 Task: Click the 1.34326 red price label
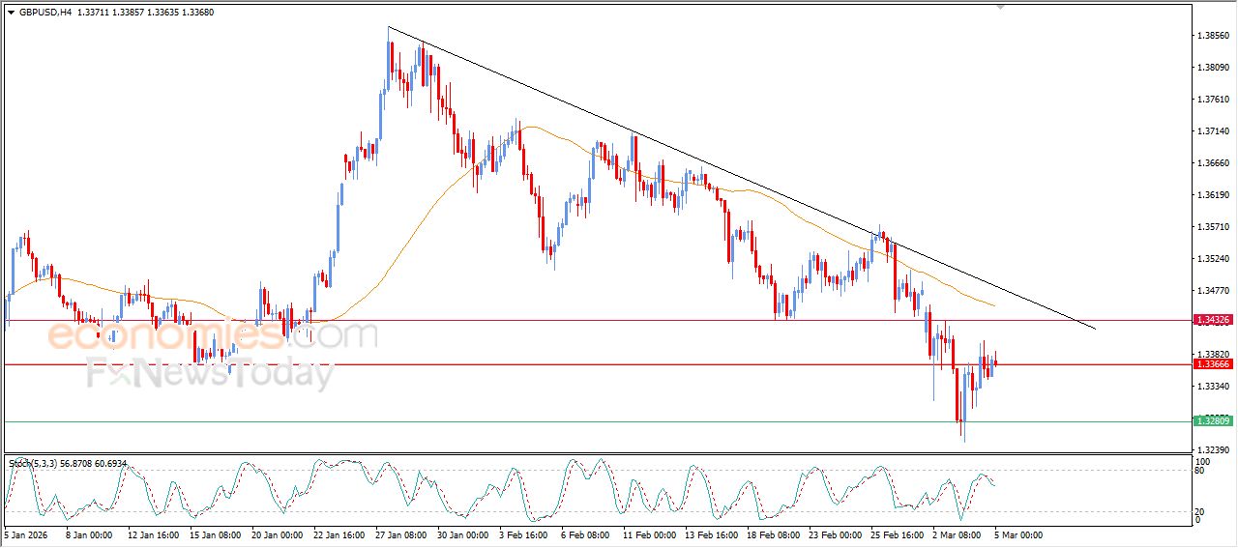tap(1213, 320)
